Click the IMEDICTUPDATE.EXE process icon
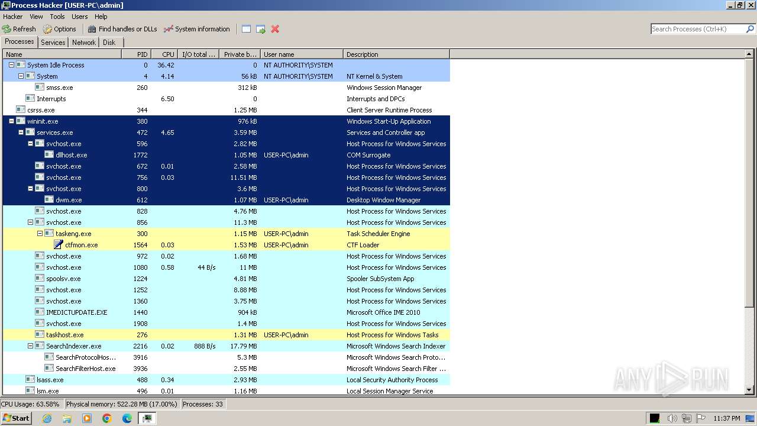This screenshot has width=757, height=426. pos(40,312)
